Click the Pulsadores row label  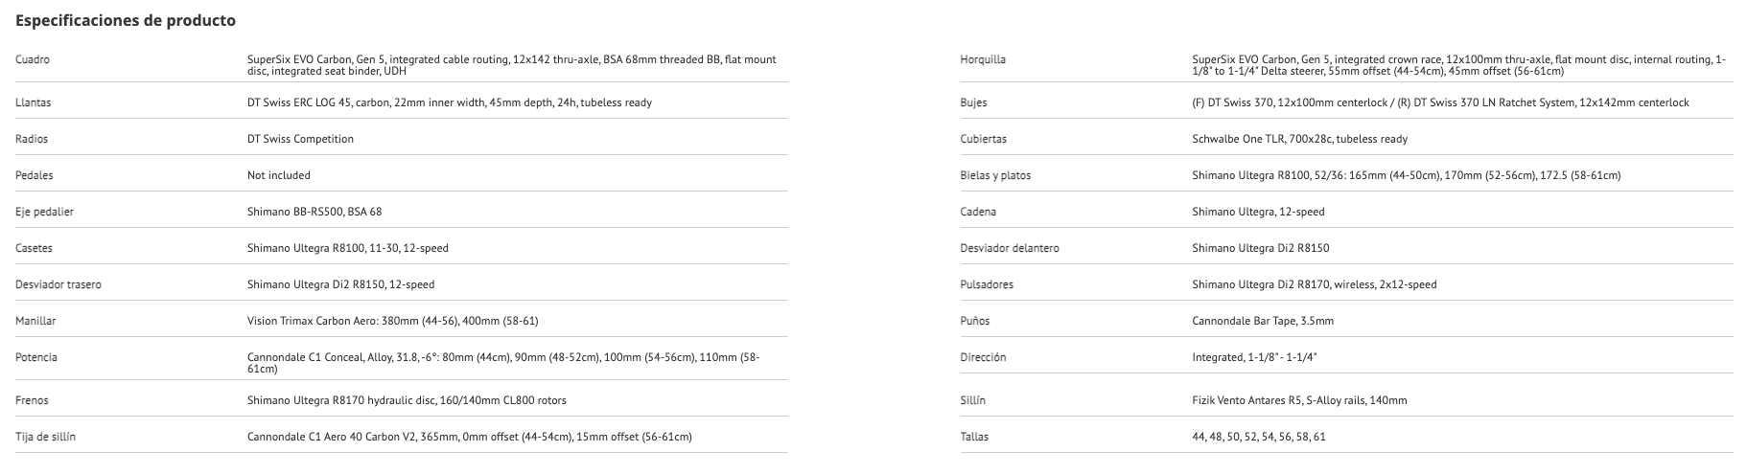(x=987, y=284)
